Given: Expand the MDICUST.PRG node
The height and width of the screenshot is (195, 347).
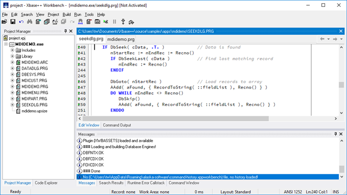Looking at the screenshot, I should [x=12, y=80].
